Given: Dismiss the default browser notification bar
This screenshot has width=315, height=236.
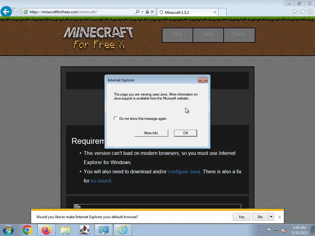Looking at the screenshot, I should tap(279, 217).
